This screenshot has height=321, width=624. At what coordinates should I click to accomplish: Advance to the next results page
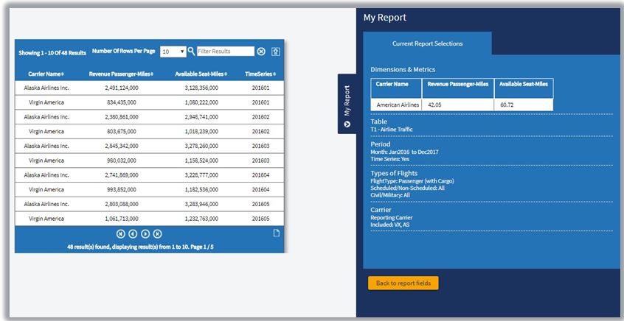pyautogui.click(x=145, y=234)
